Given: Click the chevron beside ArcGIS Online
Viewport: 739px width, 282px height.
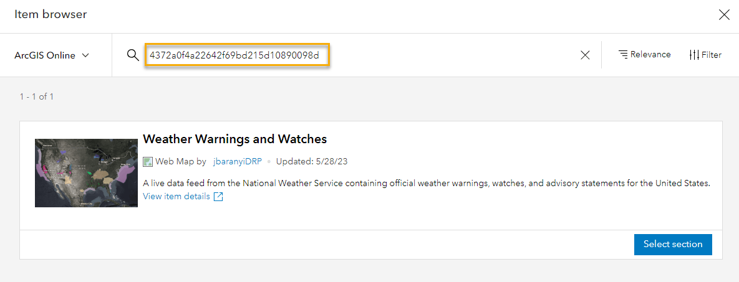Looking at the screenshot, I should click(x=85, y=55).
